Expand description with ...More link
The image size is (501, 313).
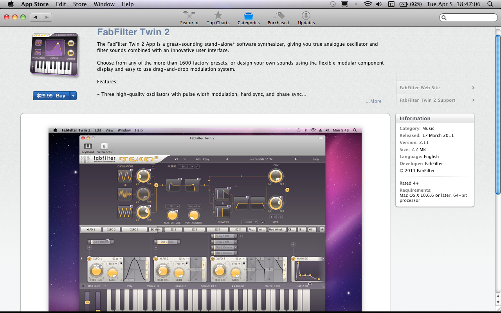click(x=373, y=101)
